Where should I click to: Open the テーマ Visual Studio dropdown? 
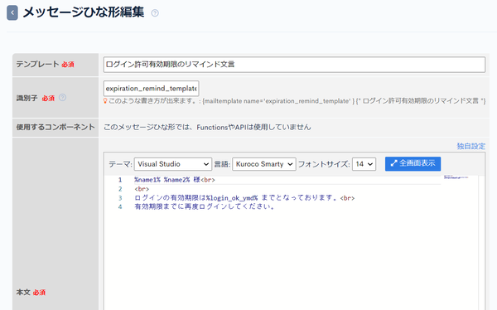pyautogui.click(x=173, y=164)
